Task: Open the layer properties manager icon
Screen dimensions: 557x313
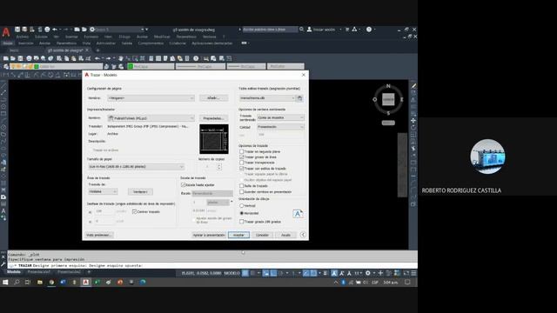Action: click(6, 66)
